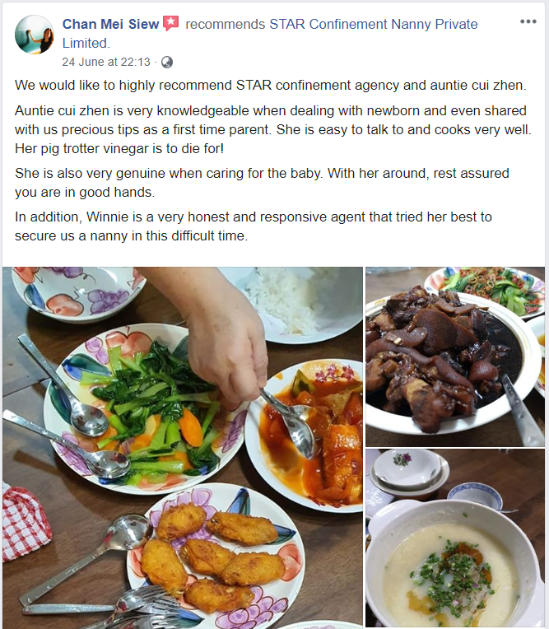This screenshot has height=629, width=549.
Task: Open the pig trotter vinegar photo
Action: pyautogui.click(x=455, y=356)
